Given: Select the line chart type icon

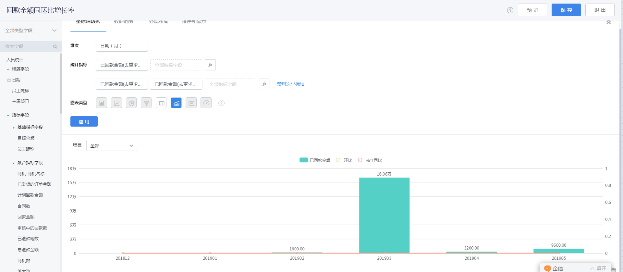Looking at the screenshot, I should (116, 103).
